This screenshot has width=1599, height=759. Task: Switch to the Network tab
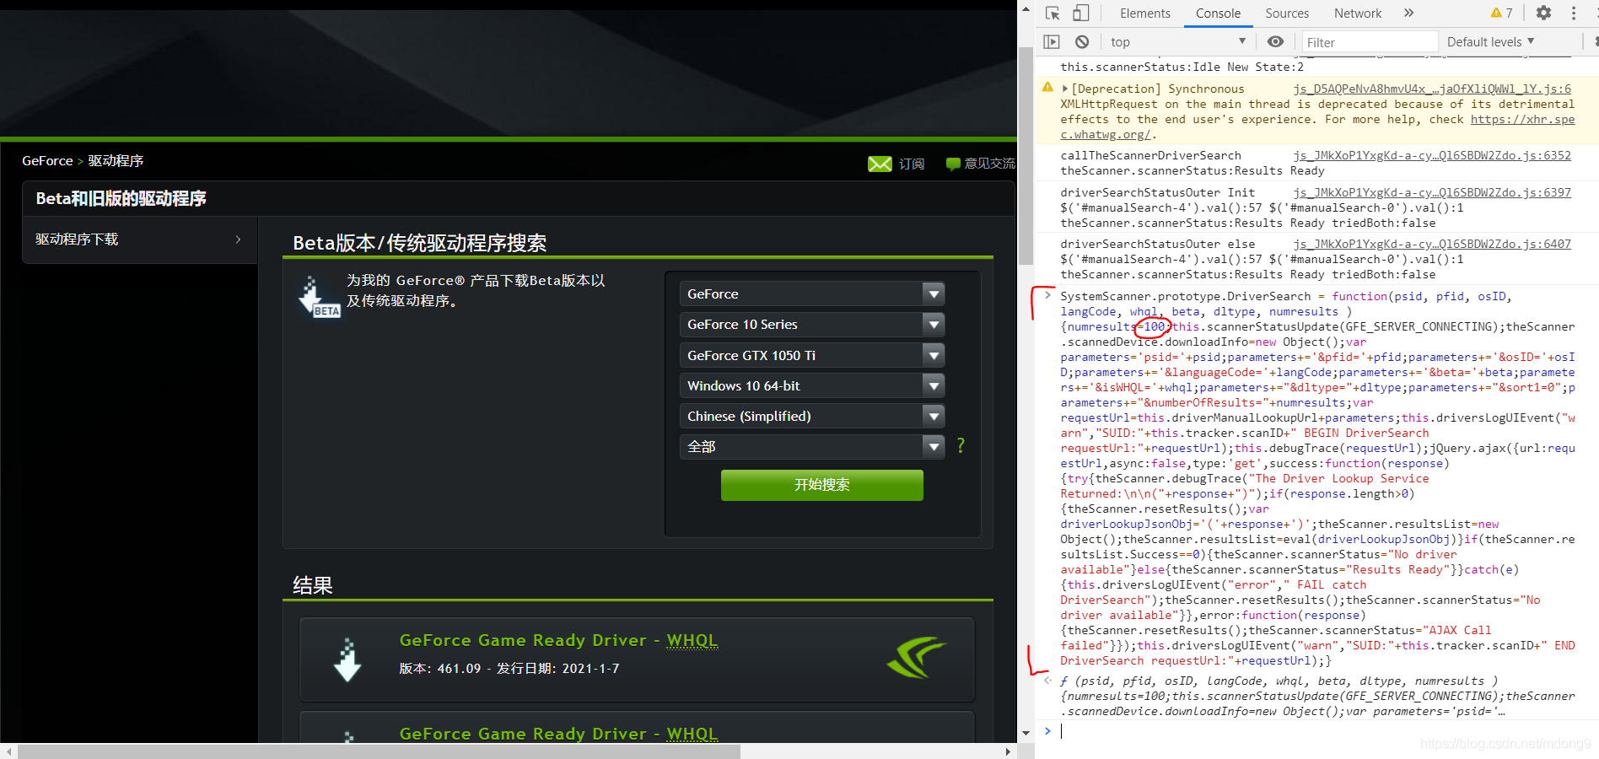(x=1357, y=13)
